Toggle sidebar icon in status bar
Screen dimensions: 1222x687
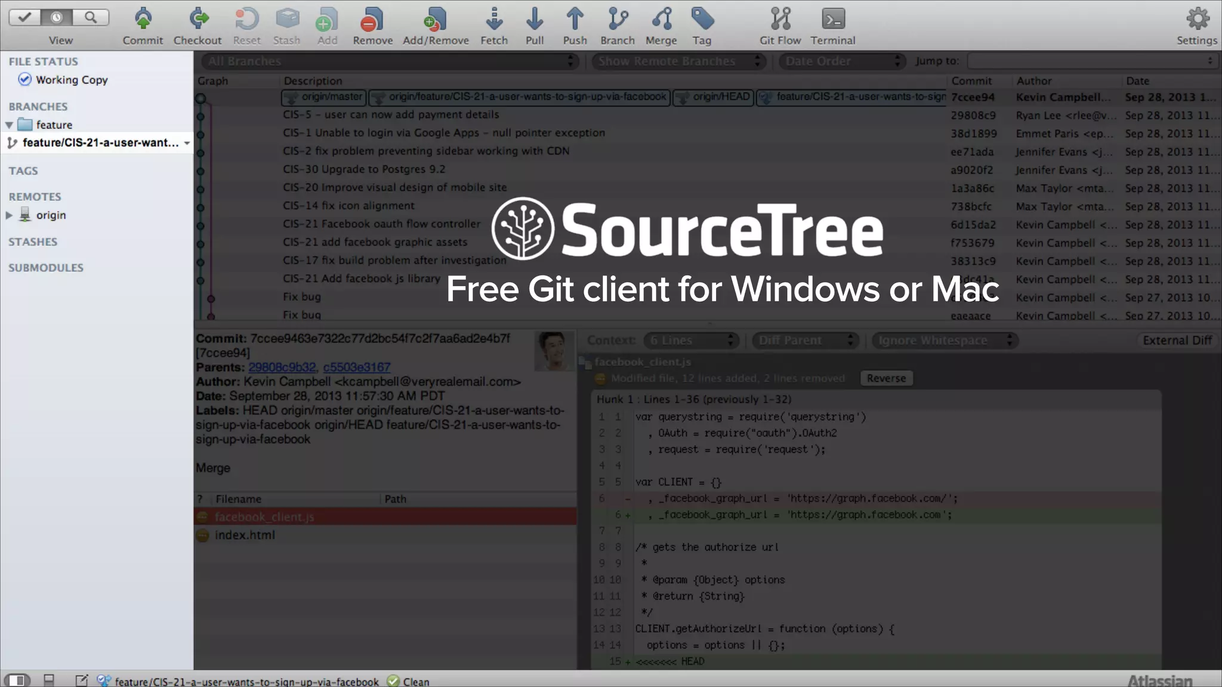17,680
